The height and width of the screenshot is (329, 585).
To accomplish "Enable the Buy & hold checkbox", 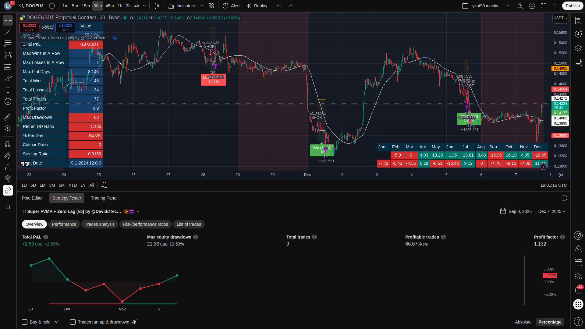I will 25,322.
